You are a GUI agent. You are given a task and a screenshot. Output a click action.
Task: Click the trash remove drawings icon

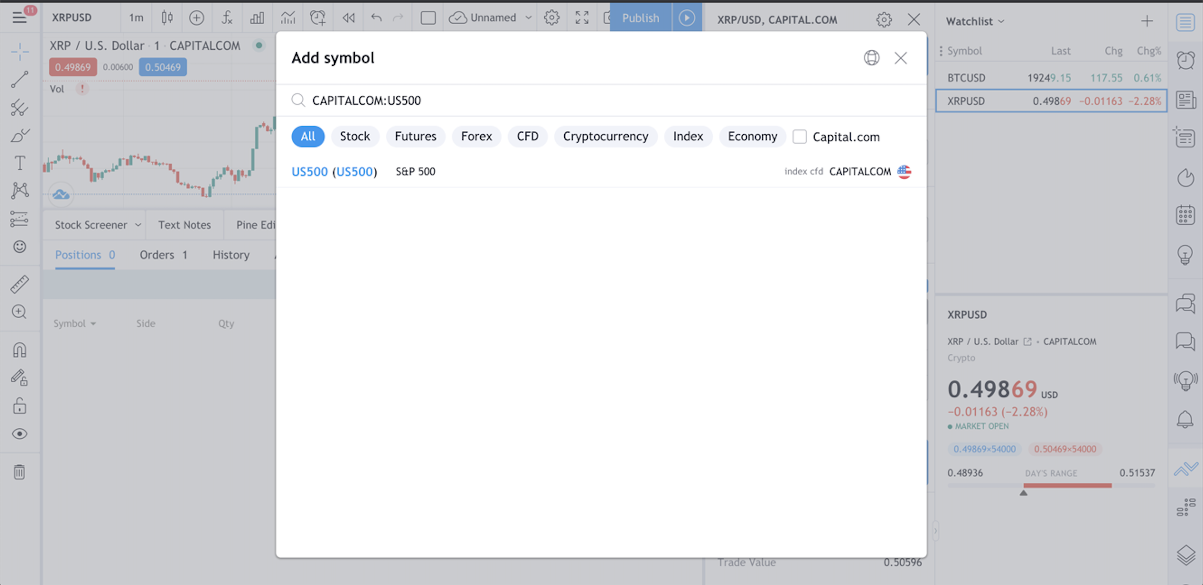click(x=19, y=472)
